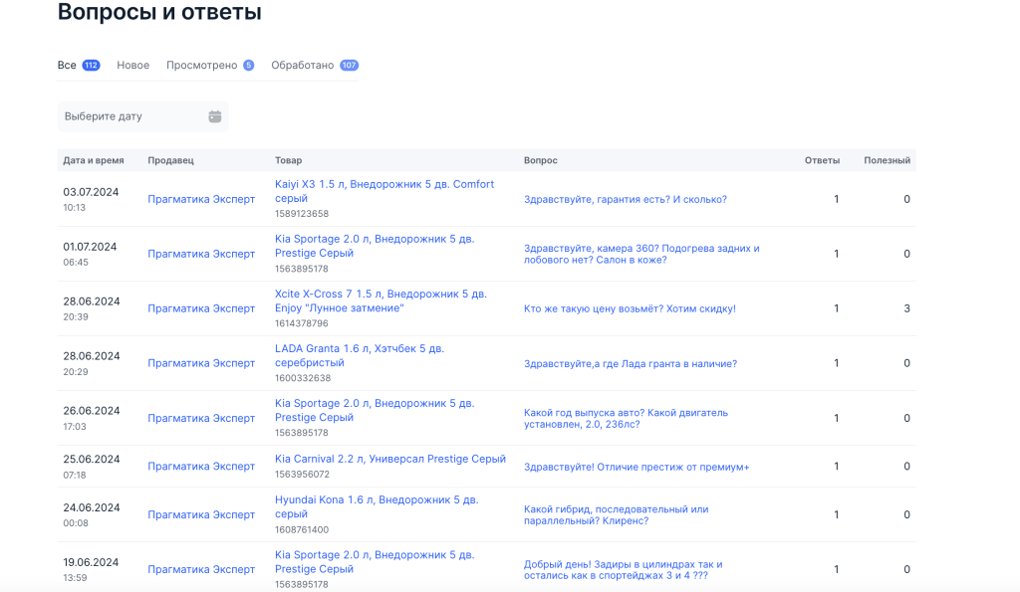1020x592 pixels.
Task: Switch to the "Обработано" tab
Action: (315, 65)
